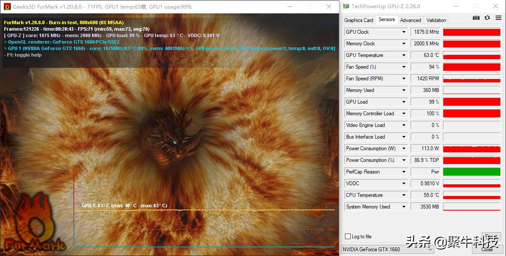Click the 63.0 °C GPU Temperature value
This screenshot has height=256, width=506.
tap(425, 55)
